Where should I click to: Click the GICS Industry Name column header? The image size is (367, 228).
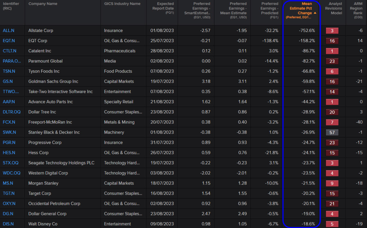point(122,4)
